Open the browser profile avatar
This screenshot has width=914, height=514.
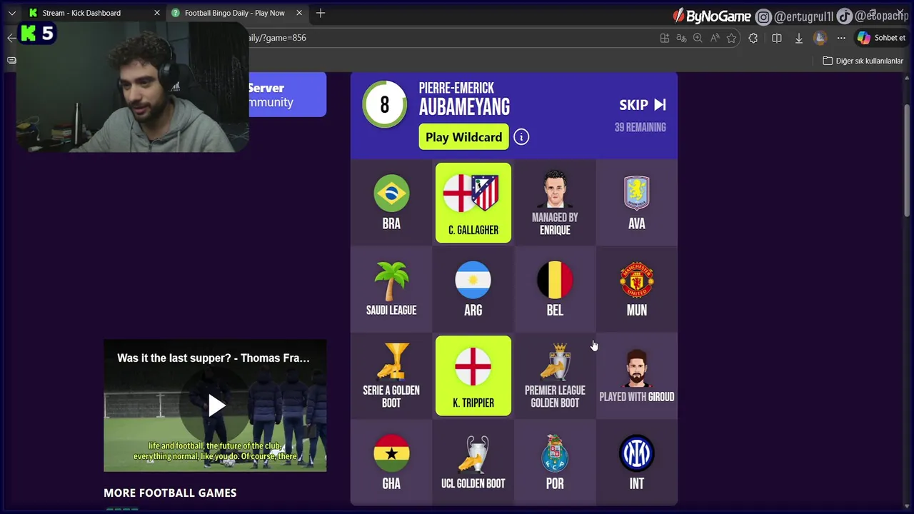coord(820,38)
